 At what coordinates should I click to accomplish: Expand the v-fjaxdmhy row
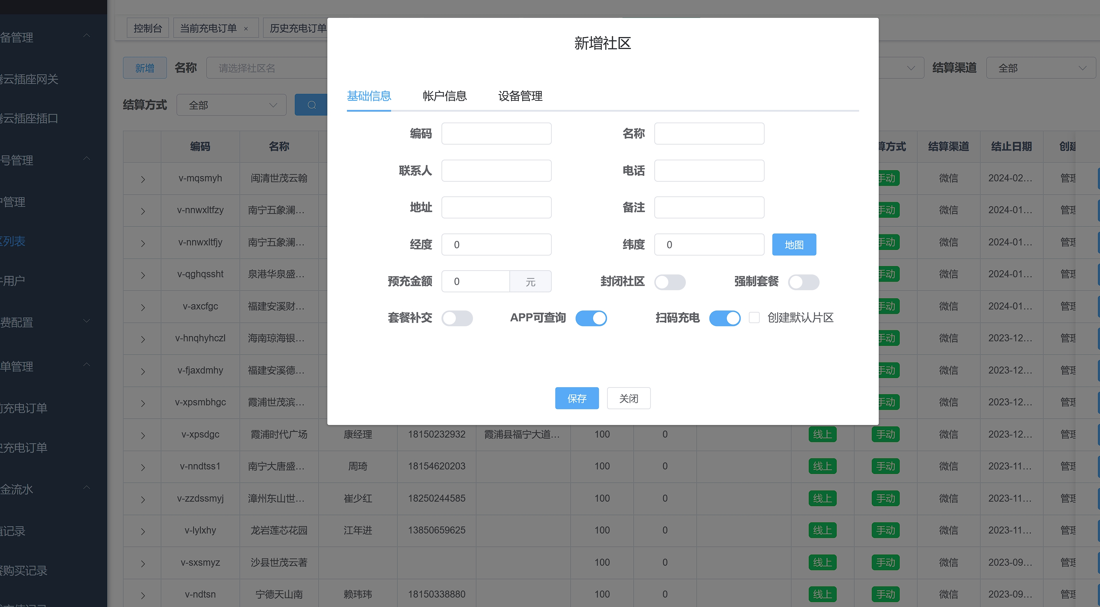(x=142, y=371)
